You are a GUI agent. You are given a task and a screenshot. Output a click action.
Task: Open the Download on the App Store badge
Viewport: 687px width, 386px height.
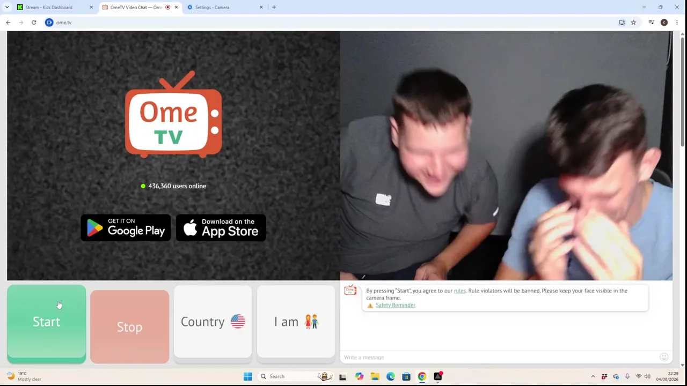[221, 228]
